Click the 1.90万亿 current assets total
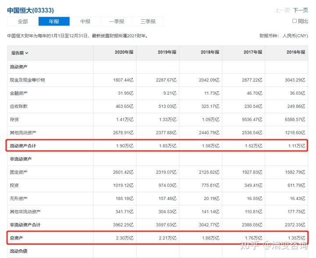 coord(125,146)
